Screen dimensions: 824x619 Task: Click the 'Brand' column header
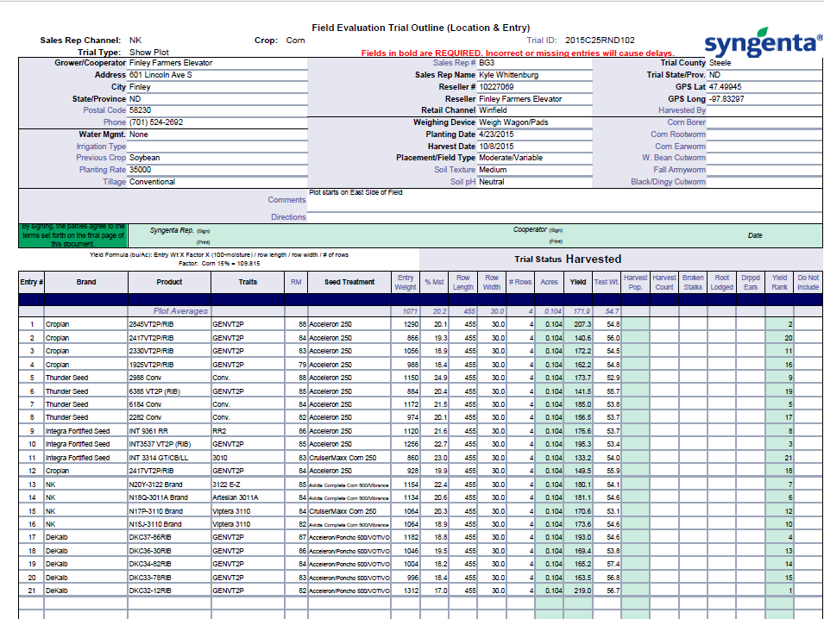pyautogui.click(x=86, y=283)
